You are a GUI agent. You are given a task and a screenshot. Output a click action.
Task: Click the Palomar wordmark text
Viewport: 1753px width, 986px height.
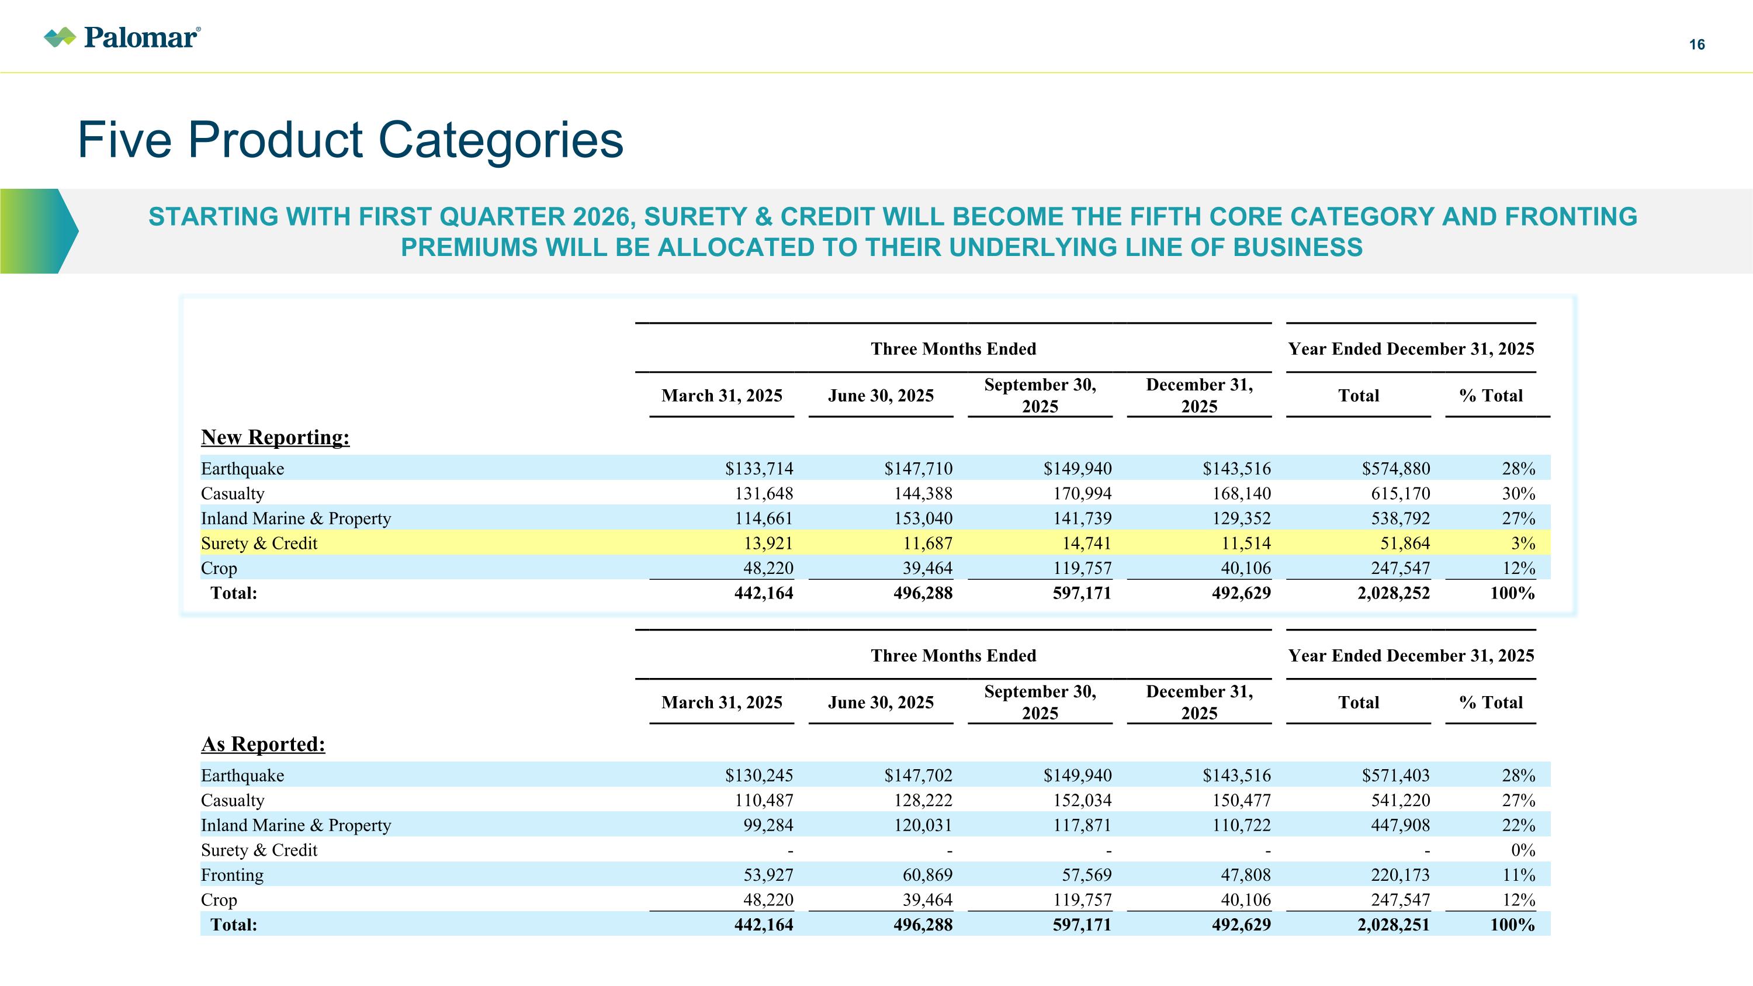pos(141,37)
